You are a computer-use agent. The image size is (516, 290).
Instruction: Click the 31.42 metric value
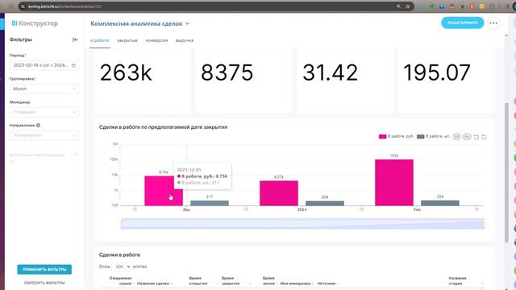[330, 72]
